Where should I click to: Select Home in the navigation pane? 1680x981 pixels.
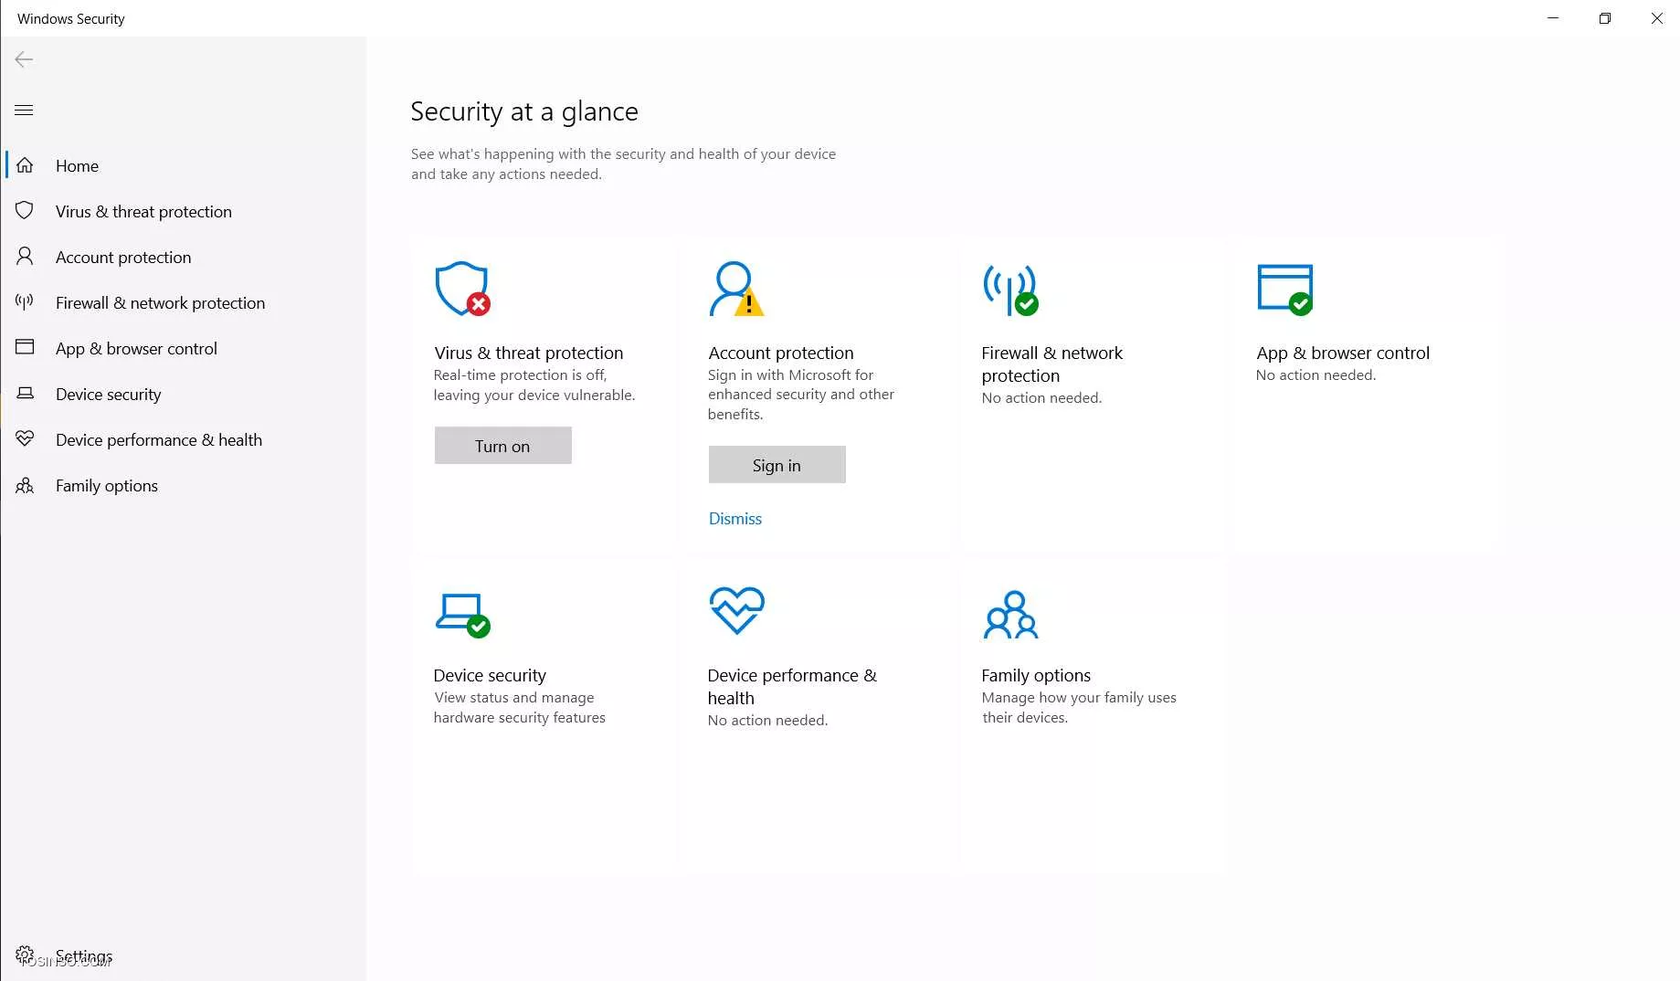tap(77, 165)
